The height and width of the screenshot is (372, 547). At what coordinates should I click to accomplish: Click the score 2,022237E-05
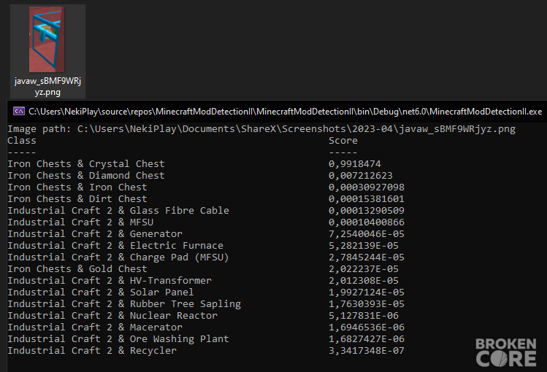pyautogui.click(x=364, y=269)
